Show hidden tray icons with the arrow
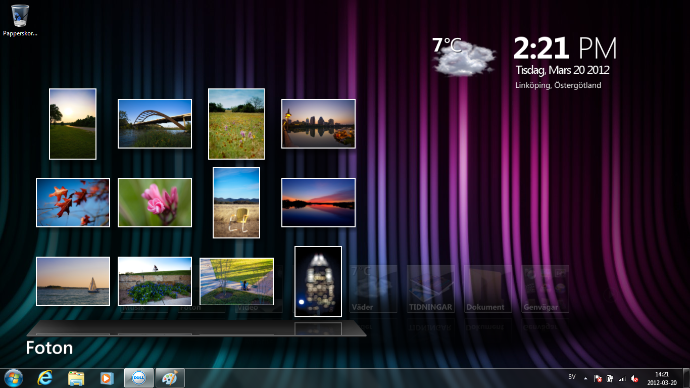The height and width of the screenshot is (388, 690). 585,378
